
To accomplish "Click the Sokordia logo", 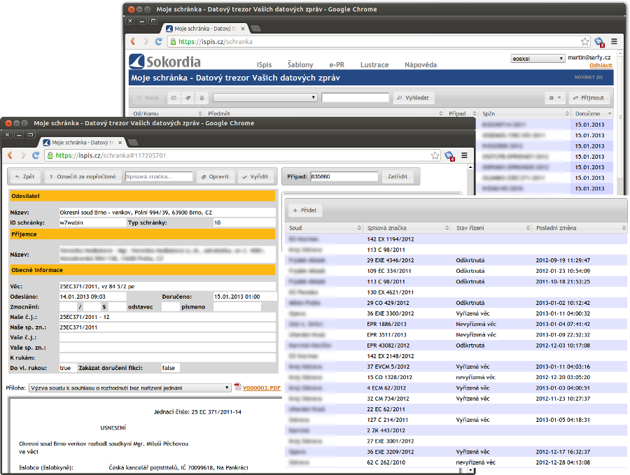I will tap(165, 62).
